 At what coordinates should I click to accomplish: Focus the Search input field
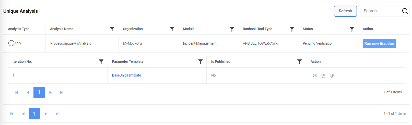381,11
